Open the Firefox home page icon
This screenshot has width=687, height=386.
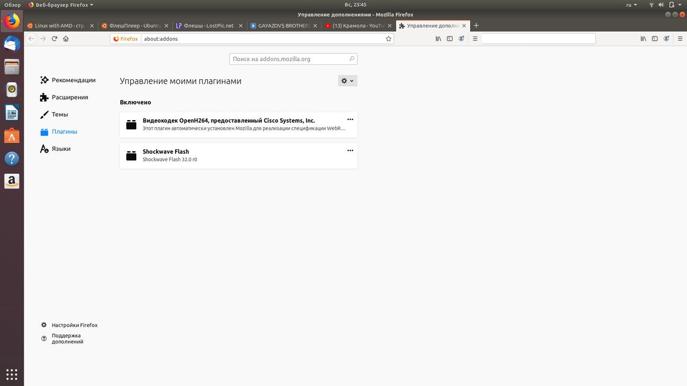pyautogui.click(x=66, y=39)
